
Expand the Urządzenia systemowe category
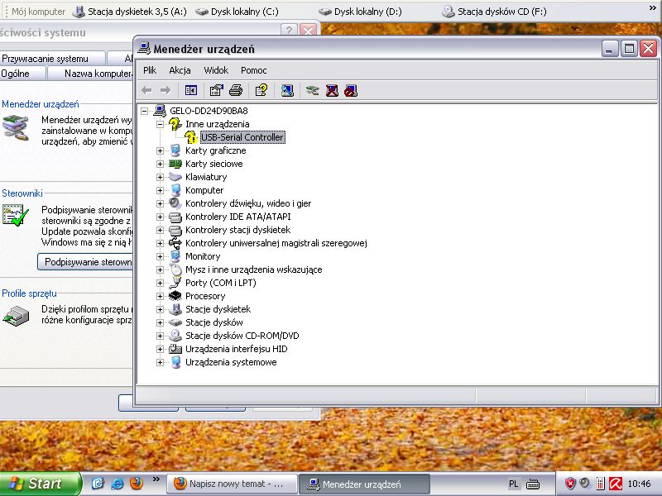pyautogui.click(x=160, y=362)
